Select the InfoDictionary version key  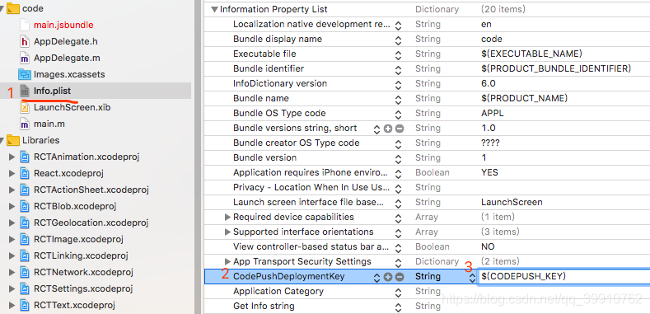tap(280, 83)
